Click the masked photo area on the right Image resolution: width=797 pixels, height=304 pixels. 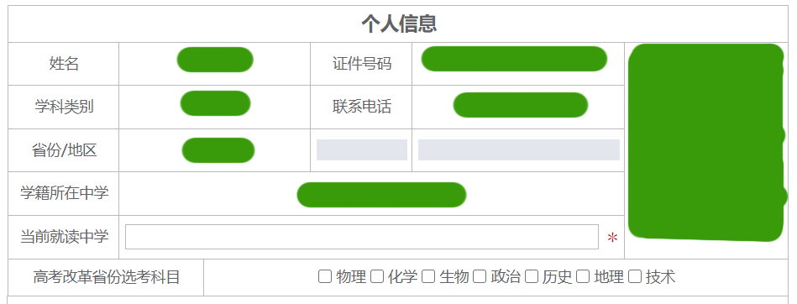pos(707,142)
